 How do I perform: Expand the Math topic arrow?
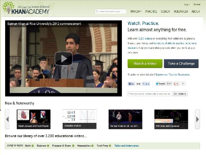pos(32,146)
